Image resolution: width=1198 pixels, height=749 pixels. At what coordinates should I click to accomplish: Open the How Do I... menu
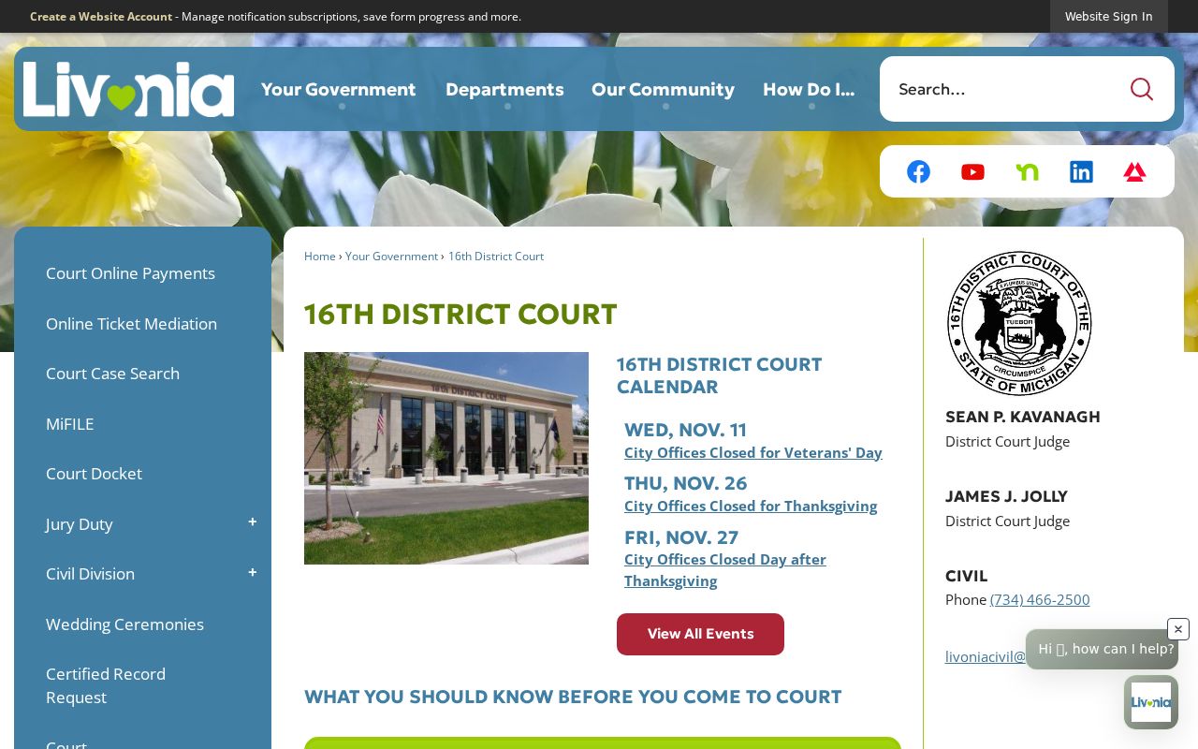(809, 89)
